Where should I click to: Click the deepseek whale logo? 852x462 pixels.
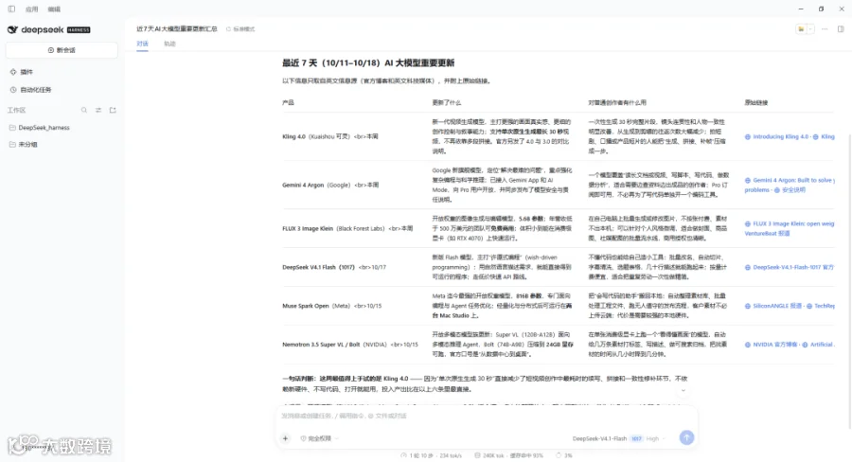click(12, 30)
